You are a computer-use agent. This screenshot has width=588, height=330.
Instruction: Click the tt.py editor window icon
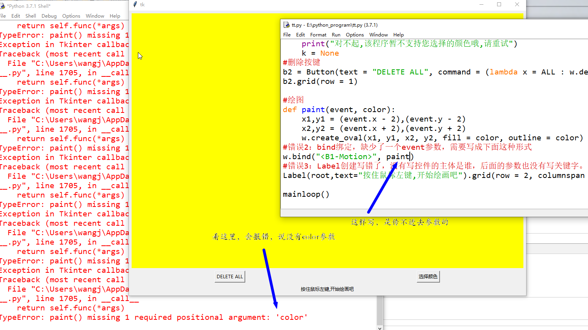287,25
